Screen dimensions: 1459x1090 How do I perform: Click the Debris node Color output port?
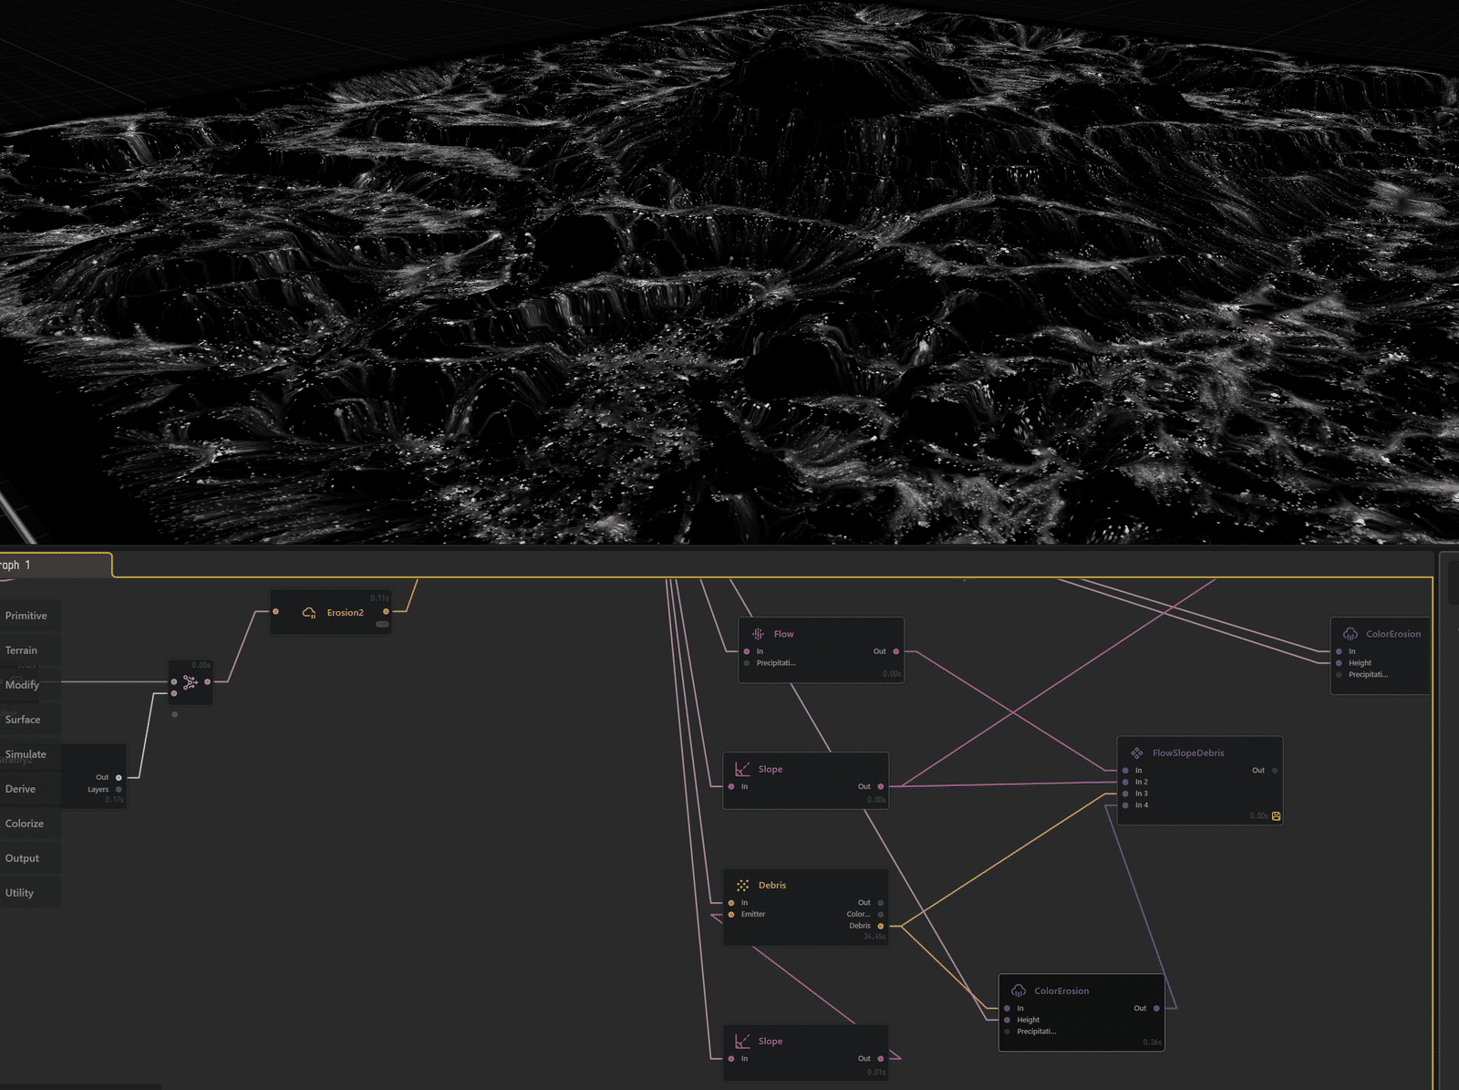coord(881,914)
